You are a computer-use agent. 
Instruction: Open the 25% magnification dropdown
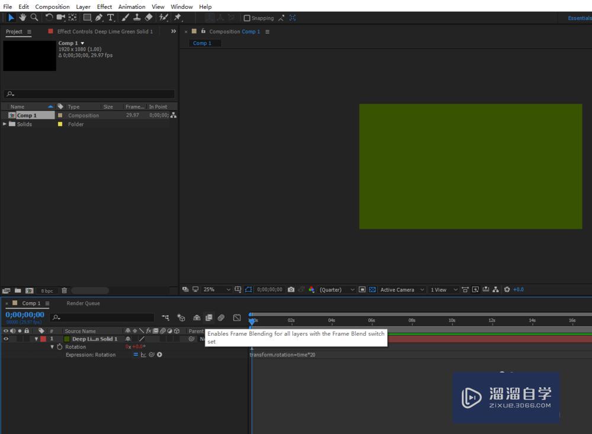[217, 290]
